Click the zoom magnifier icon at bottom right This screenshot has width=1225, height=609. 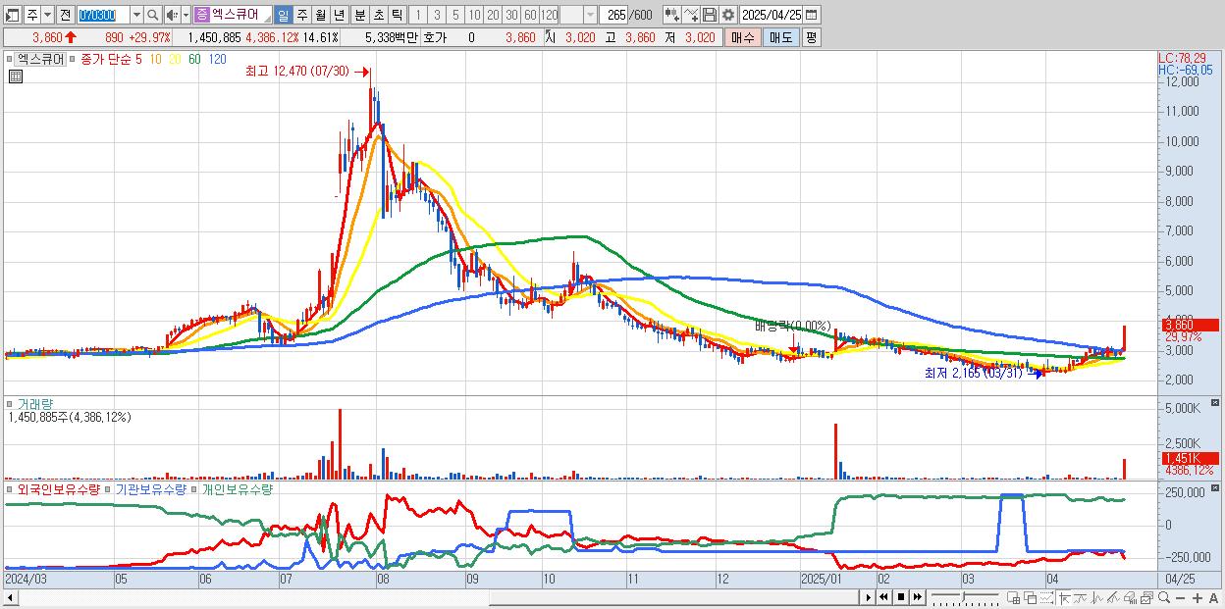click(x=1164, y=597)
